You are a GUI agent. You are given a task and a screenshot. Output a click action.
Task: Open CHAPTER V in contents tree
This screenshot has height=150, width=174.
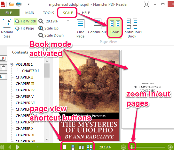pos(25,96)
